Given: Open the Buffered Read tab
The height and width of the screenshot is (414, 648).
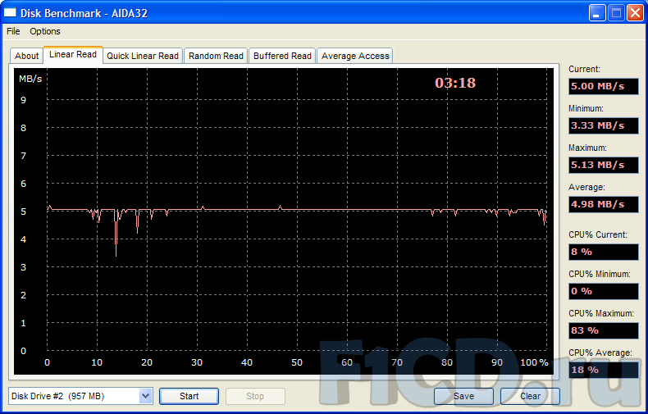Looking at the screenshot, I should [282, 56].
